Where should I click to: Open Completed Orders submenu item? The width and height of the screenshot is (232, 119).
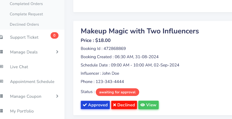26,4
